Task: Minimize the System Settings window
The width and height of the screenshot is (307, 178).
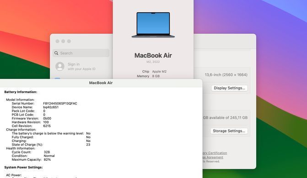Action: (63, 41)
